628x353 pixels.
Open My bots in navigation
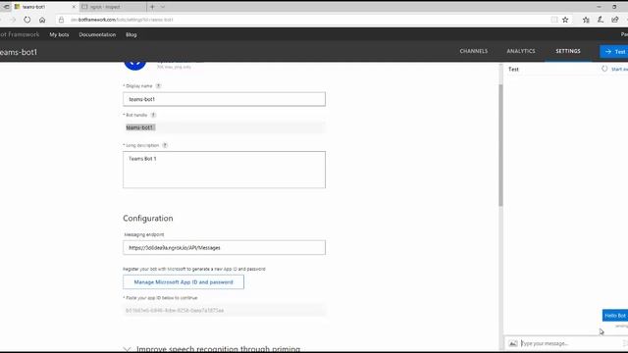coord(59,35)
